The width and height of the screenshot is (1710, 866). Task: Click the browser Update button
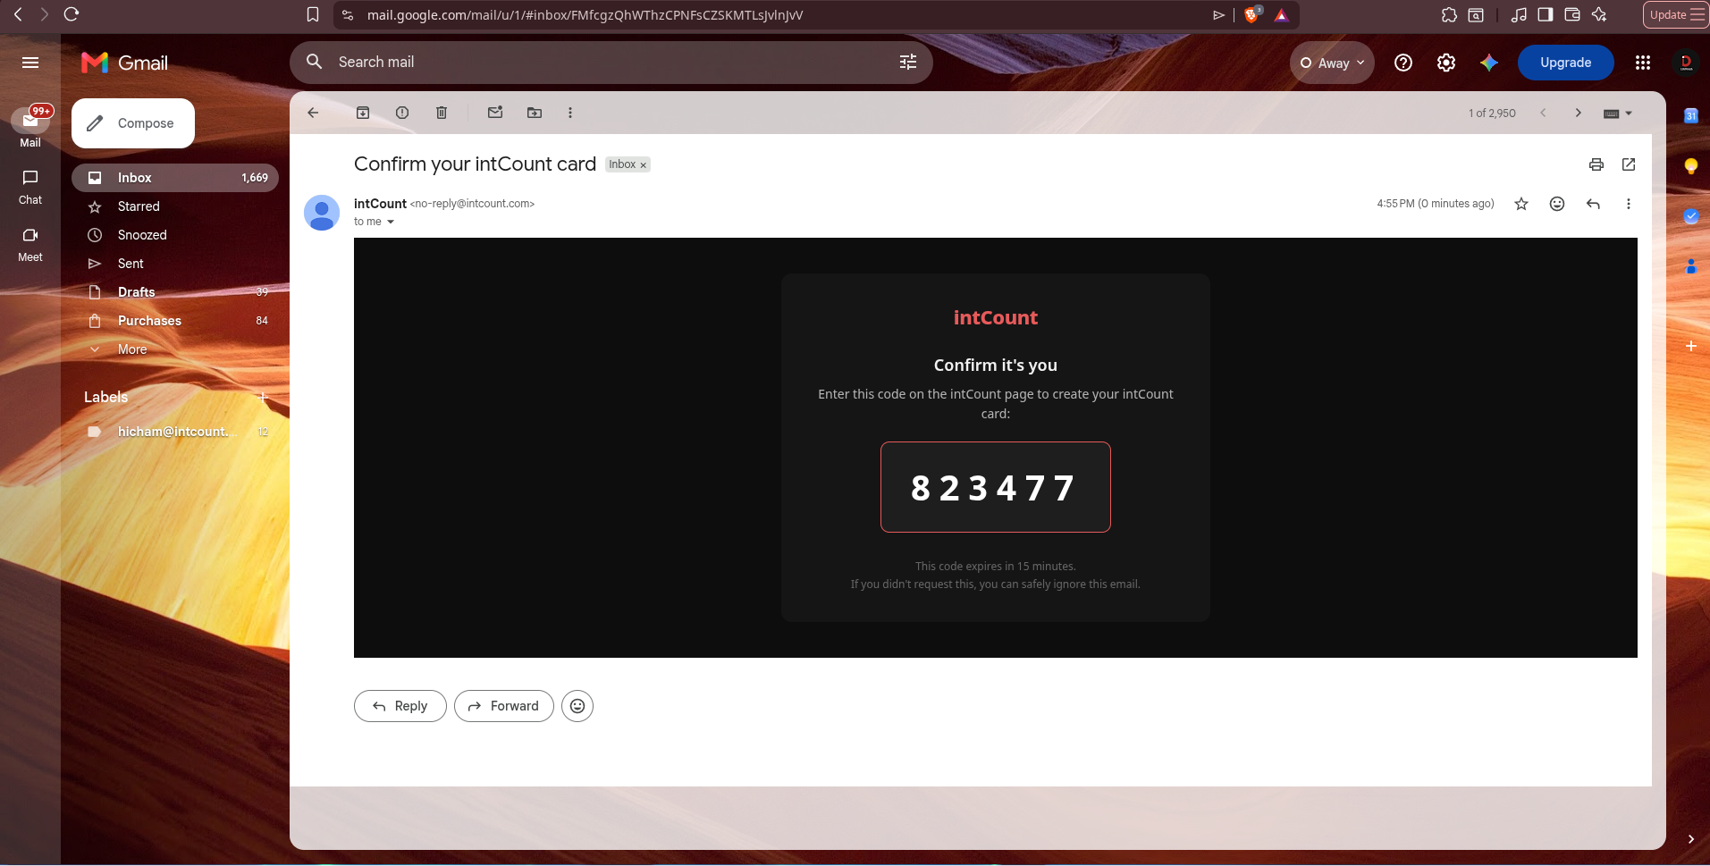coord(1677,14)
